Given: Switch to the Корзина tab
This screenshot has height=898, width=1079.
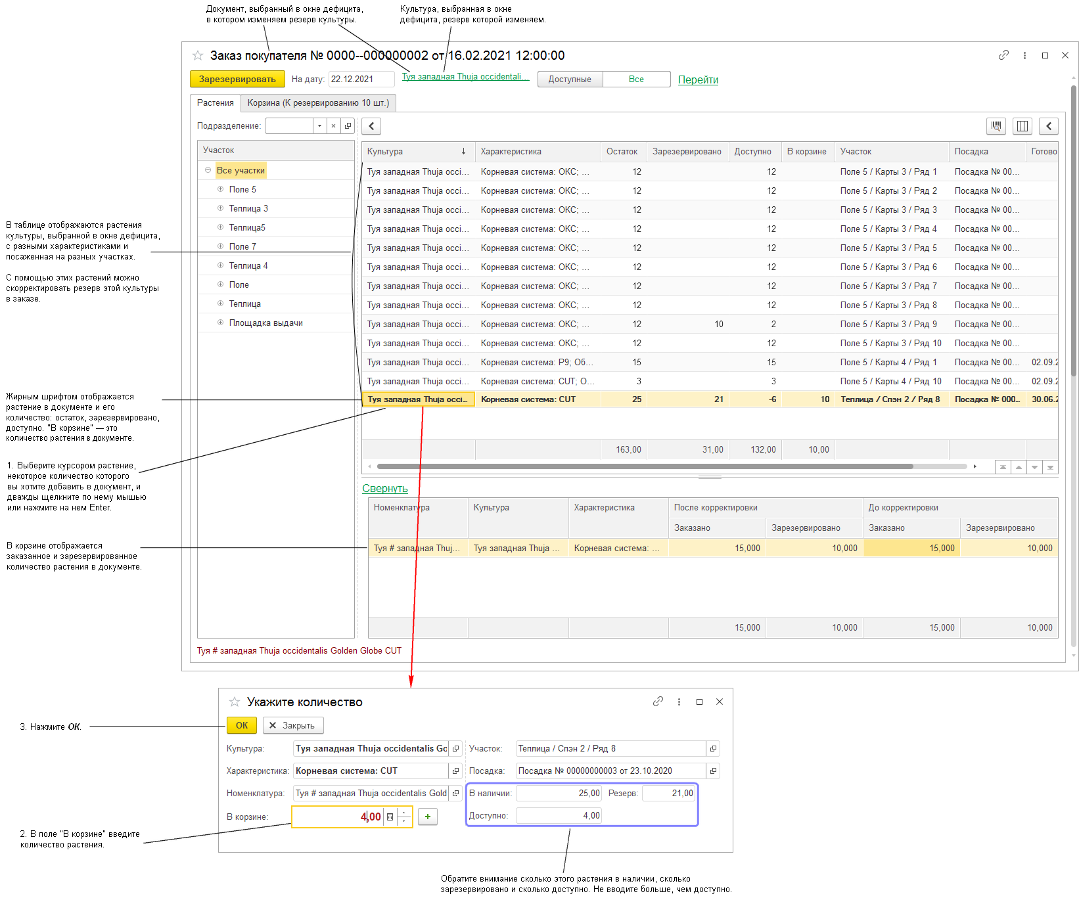Looking at the screenshot, I should 318,103.
